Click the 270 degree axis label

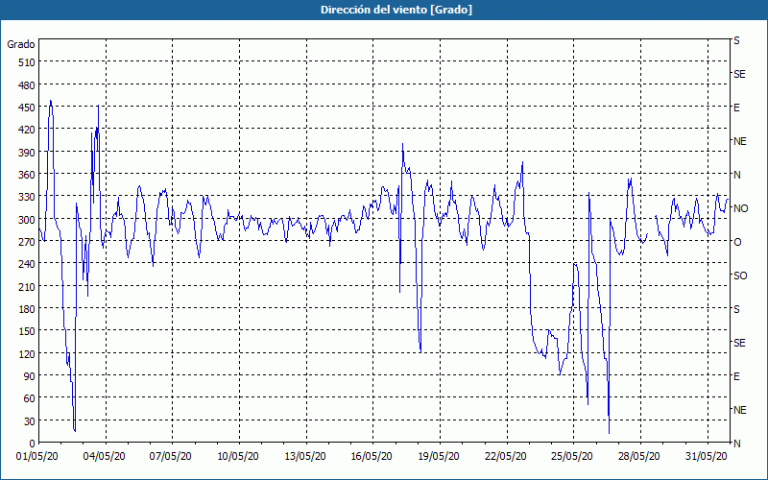point(27,242)
